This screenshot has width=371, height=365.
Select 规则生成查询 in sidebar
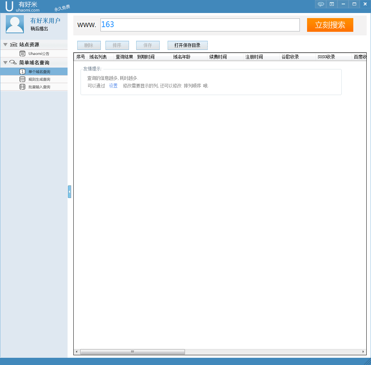(34, 79)
